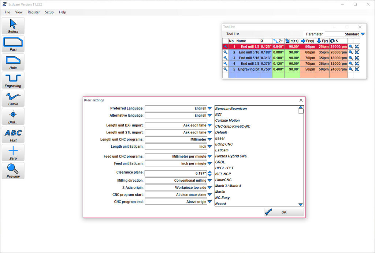375x253 pixels.
Task: Select Marlin in controller list
Action: click(220, 192)
